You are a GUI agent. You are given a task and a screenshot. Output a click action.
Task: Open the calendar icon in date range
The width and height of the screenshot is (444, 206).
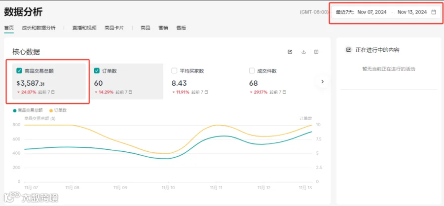pos(434,12)
